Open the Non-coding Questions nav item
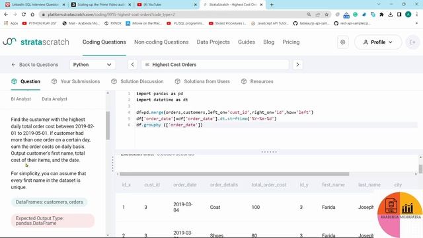 tap(161, 42)
